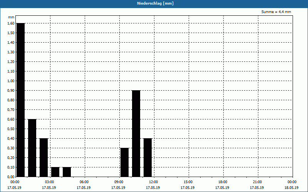This screenshot has height=192, width=308.
Task: Click the "Niederschlag [mm]" chart title
Action: 155,3
